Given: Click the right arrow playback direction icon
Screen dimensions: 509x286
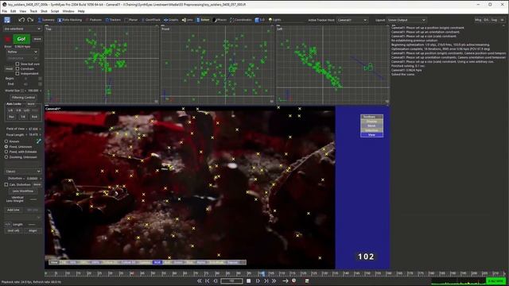Looking at the screenshot, I should [x=286, y=280].
